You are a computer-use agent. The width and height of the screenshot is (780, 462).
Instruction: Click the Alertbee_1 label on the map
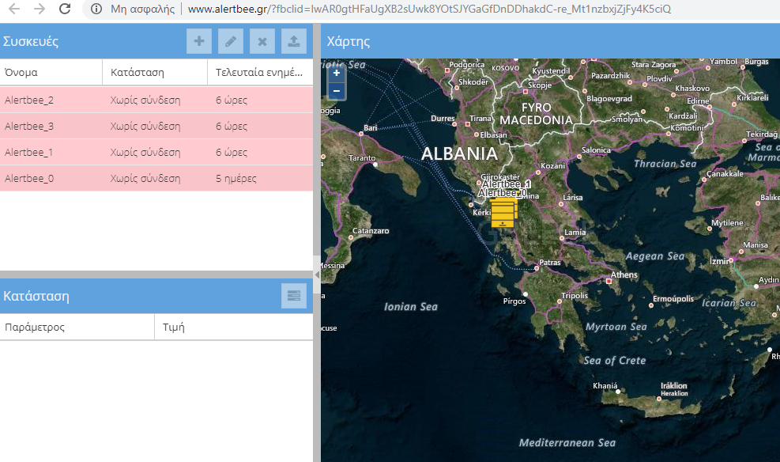tap(506, 184)
